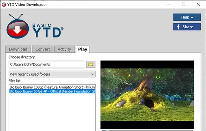The width and height of the screenshot is (206, 131).
Task: Open the Activity tab
Action: click(64, 49)
